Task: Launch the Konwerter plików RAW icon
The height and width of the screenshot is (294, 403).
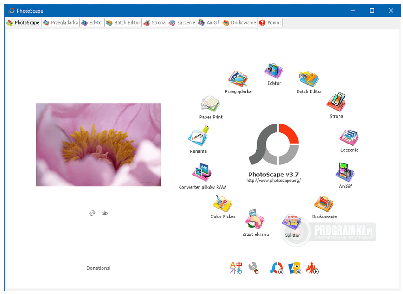Action: click(x=202, y=172)
